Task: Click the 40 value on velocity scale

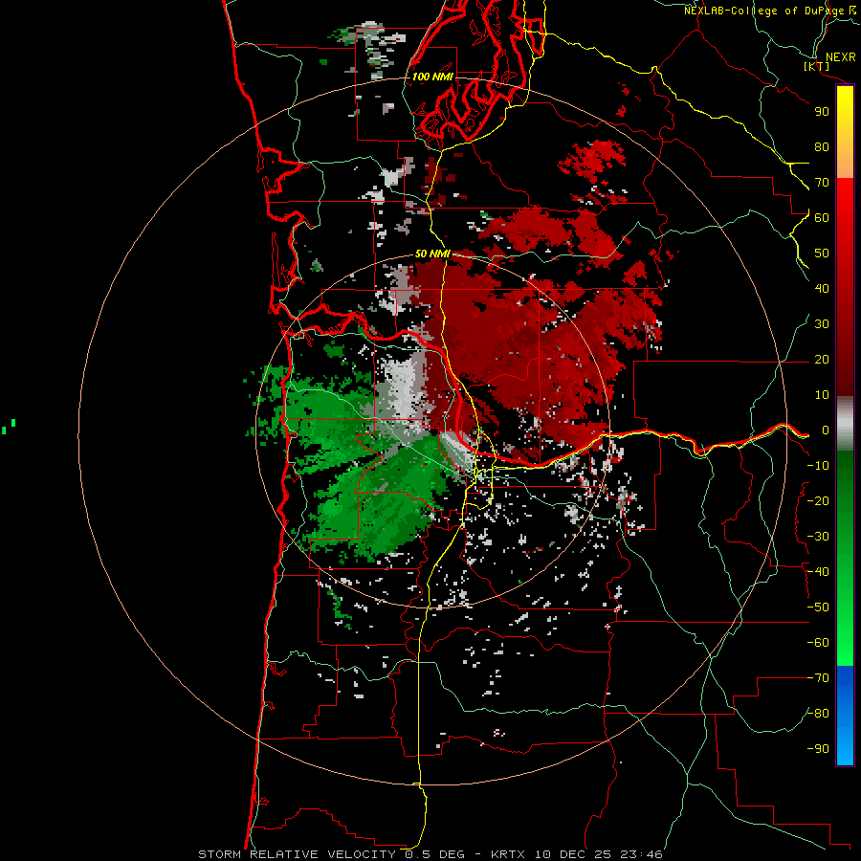Action: [x=822, y=289]
